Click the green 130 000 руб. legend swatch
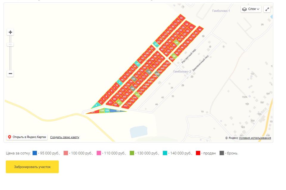This screenshot has height=190, width=286. point(132,153)
